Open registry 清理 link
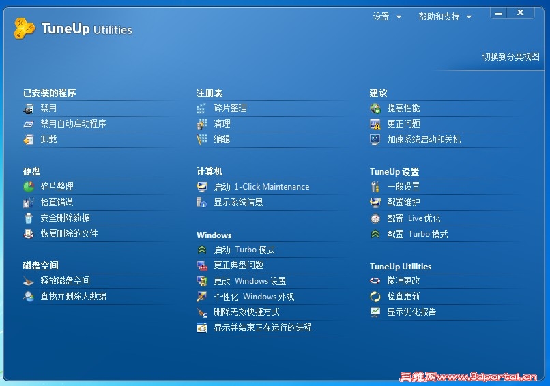 click(222, 123)
